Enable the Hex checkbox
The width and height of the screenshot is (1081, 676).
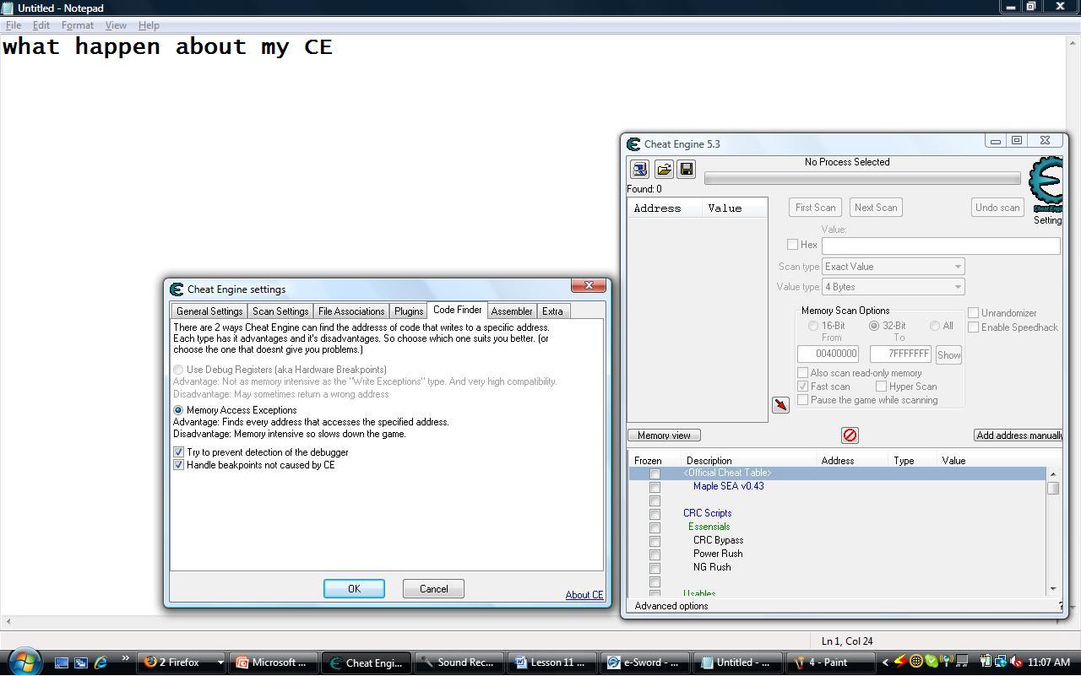[792, 245]
